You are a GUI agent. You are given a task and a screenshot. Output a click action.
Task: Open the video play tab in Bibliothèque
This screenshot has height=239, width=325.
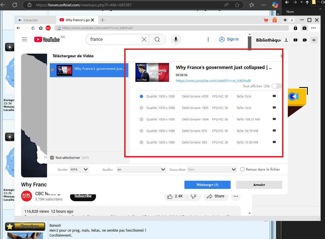tap(295, 40)
